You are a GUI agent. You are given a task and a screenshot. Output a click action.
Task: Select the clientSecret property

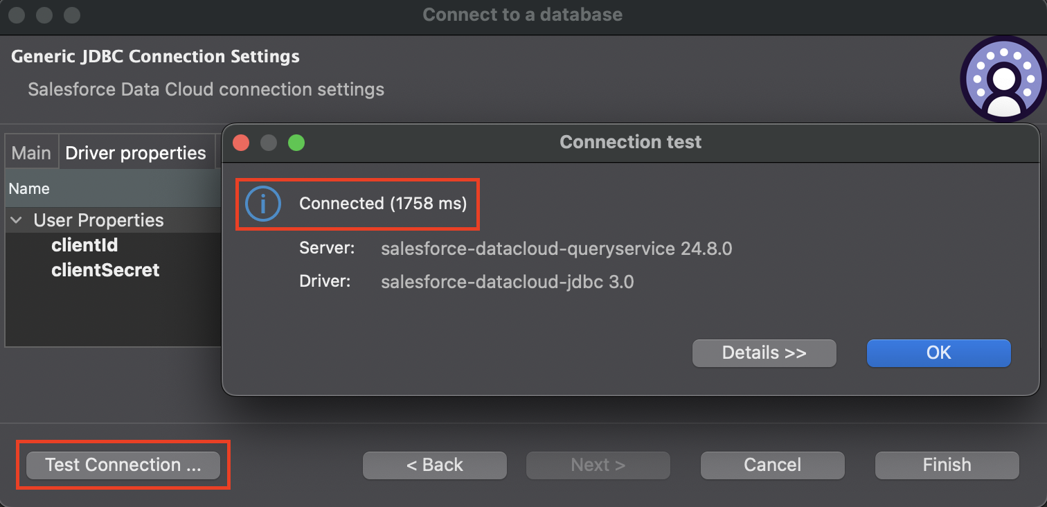105,270
